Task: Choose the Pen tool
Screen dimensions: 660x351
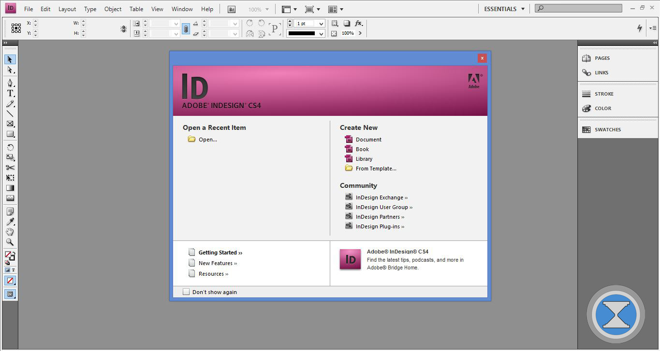Action: pyautogui.click(x=10, y=83)
